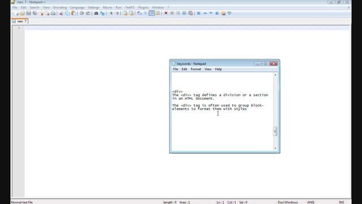Toggle Show All Characters toolbar button
The image size is (362, 204).
tap(145, 14)
